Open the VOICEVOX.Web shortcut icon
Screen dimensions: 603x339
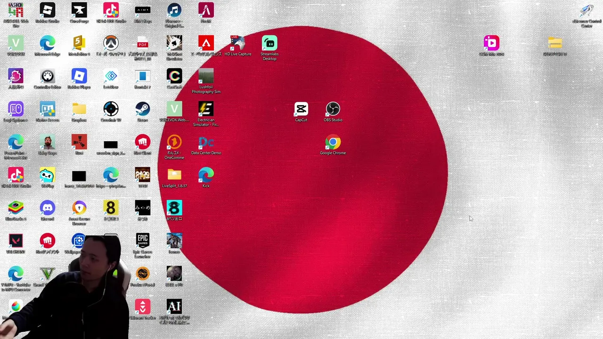click(174, 109)
